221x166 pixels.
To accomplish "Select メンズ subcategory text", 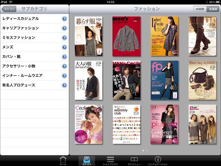I will pyautogui.click(x=8, y=47).
